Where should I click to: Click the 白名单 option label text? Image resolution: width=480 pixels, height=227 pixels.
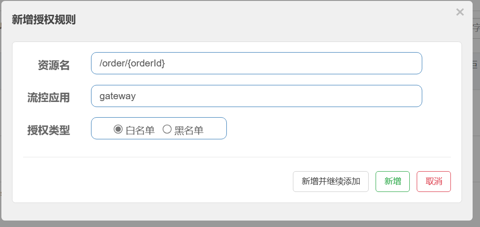(x=140, y=131)
